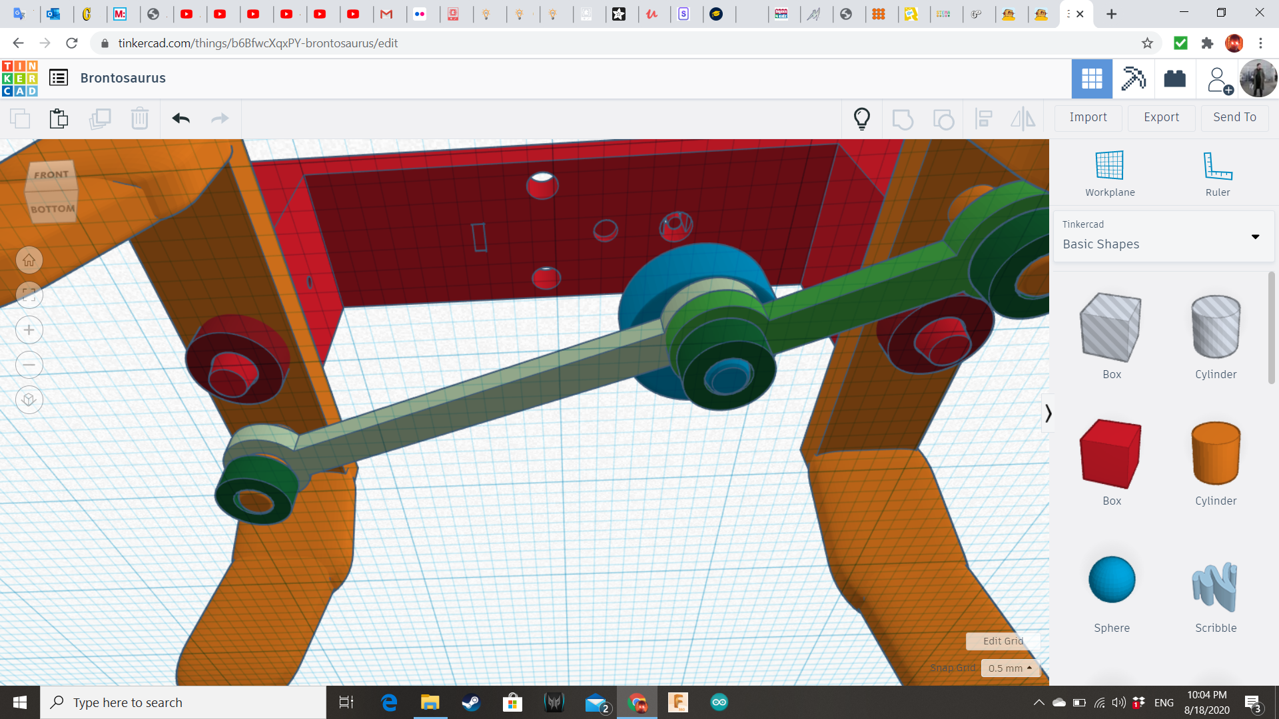Toggle orthographic perspective view cube icon
Viewport: 1279px width, 719px height.
point(29,400)
